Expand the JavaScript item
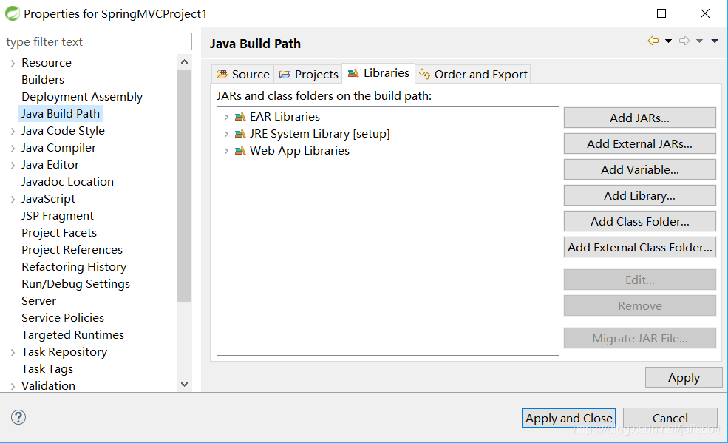This screenshot has height=443, width=728. (x=13, y=200)
